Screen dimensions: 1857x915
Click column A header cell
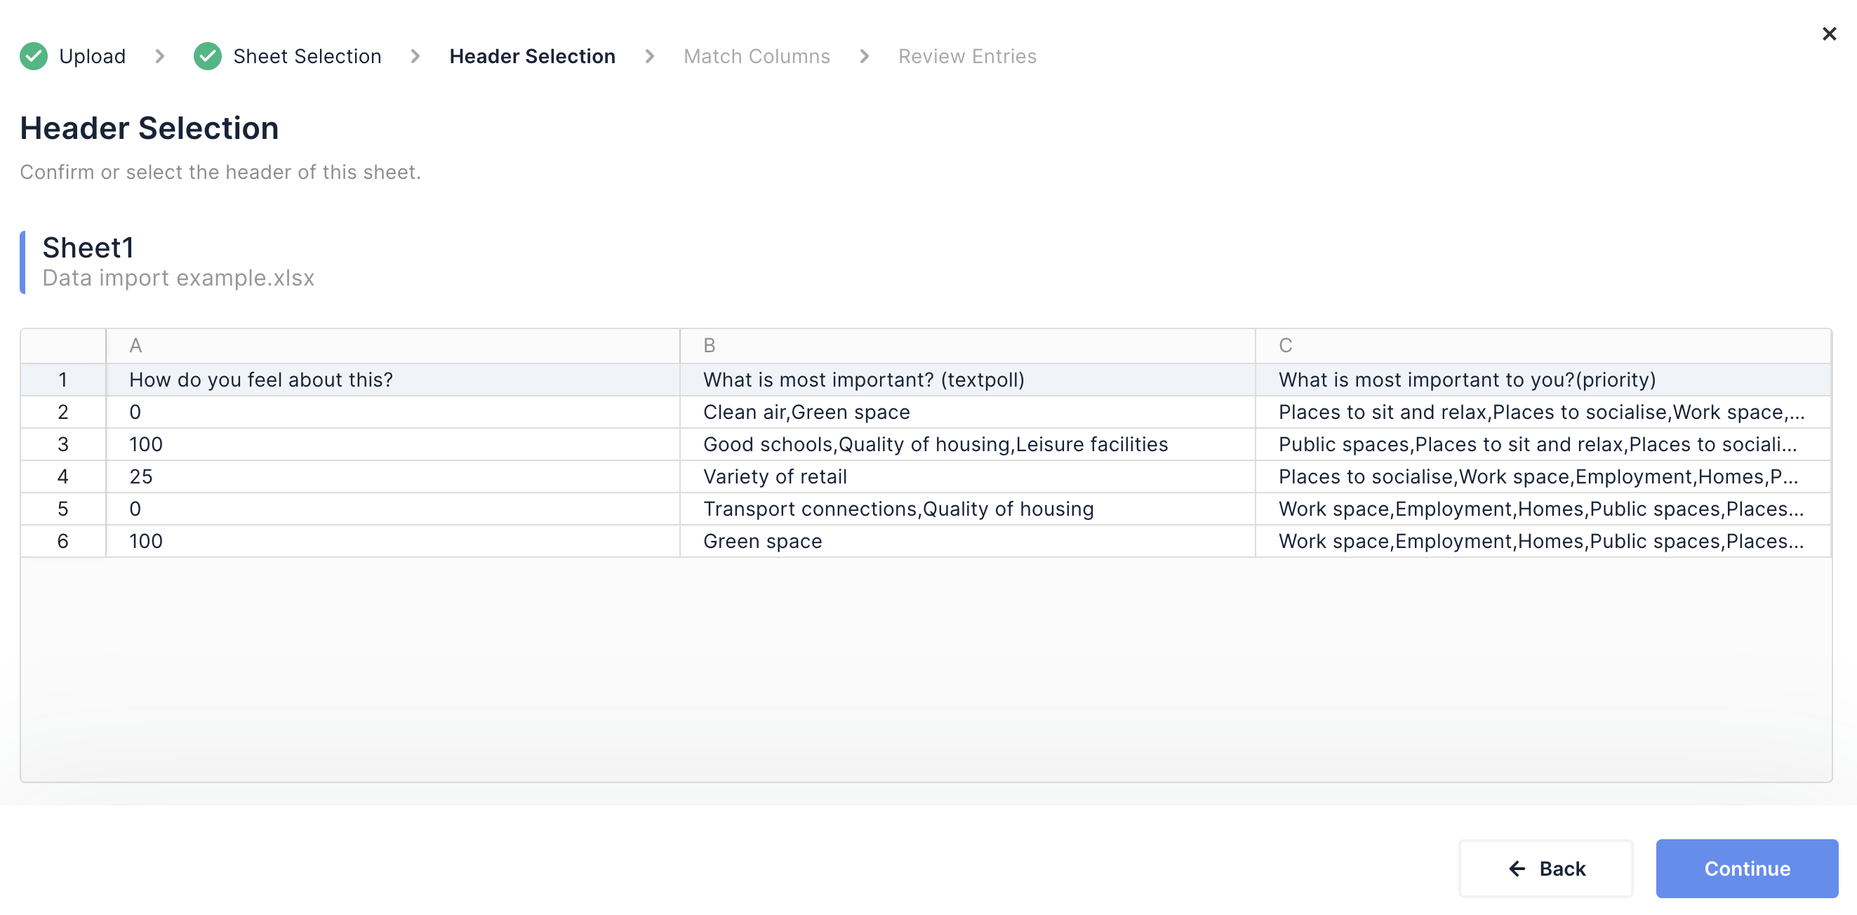pyautogui.click(x=135, y=346)
